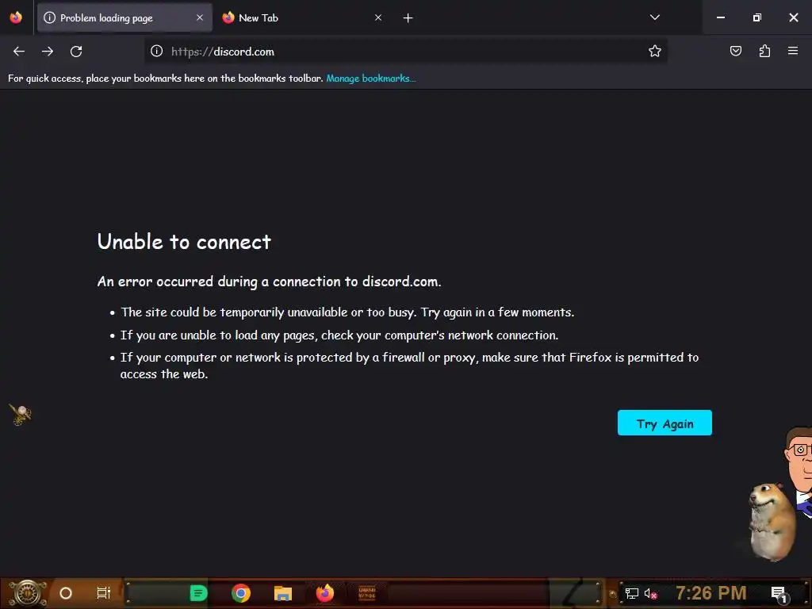This screenshot has height=609, width=812.
Task: Open the orange app icon next to Firefox in taskbar
Action: (366, 593)
